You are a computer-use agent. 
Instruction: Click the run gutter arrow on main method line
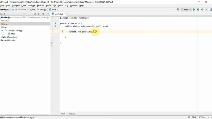click(x=56, y=26)
